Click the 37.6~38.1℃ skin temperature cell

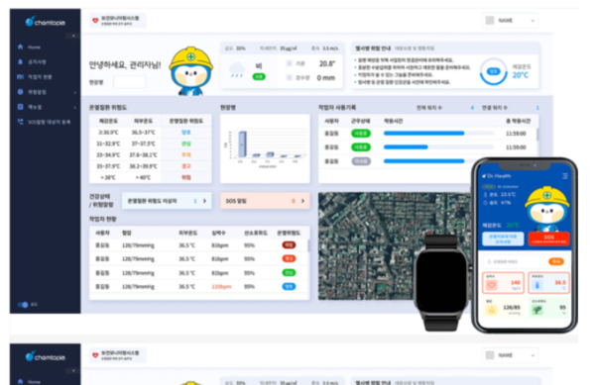tap(143, 154)
